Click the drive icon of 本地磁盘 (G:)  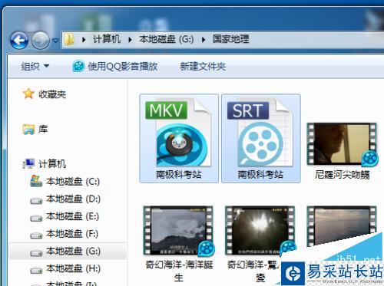(36, 253)
